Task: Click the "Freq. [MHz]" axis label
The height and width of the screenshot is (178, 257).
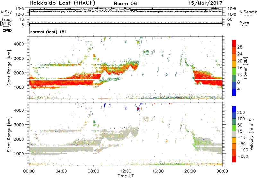Action: (x=6, y=22)
